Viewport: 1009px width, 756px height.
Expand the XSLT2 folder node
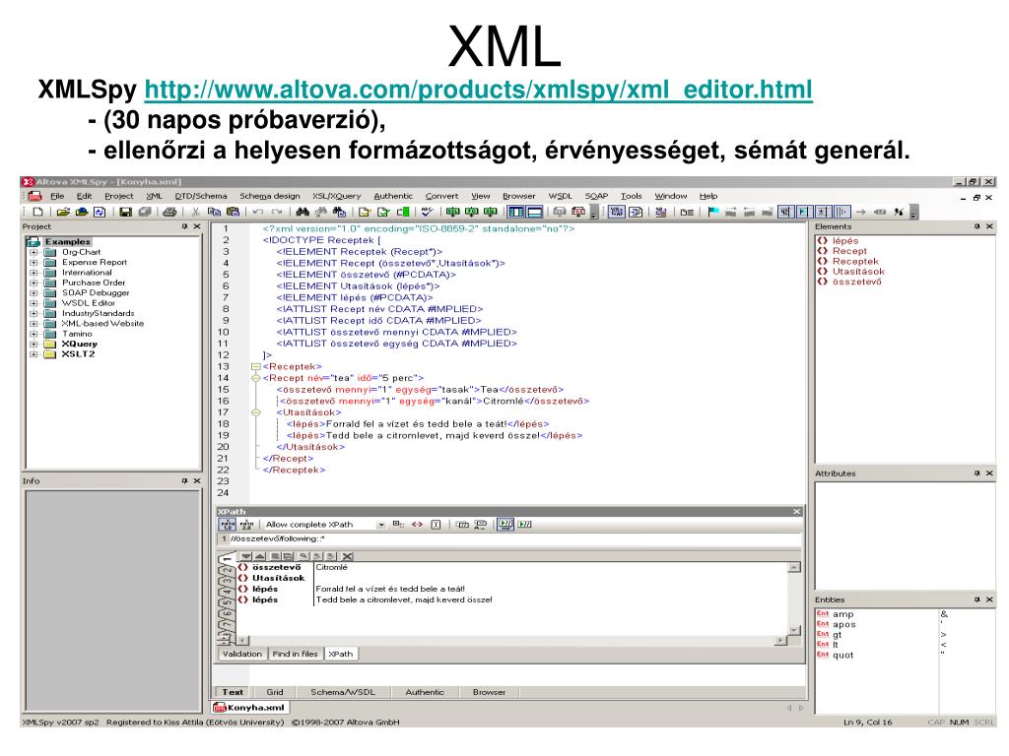click(33, 354)
